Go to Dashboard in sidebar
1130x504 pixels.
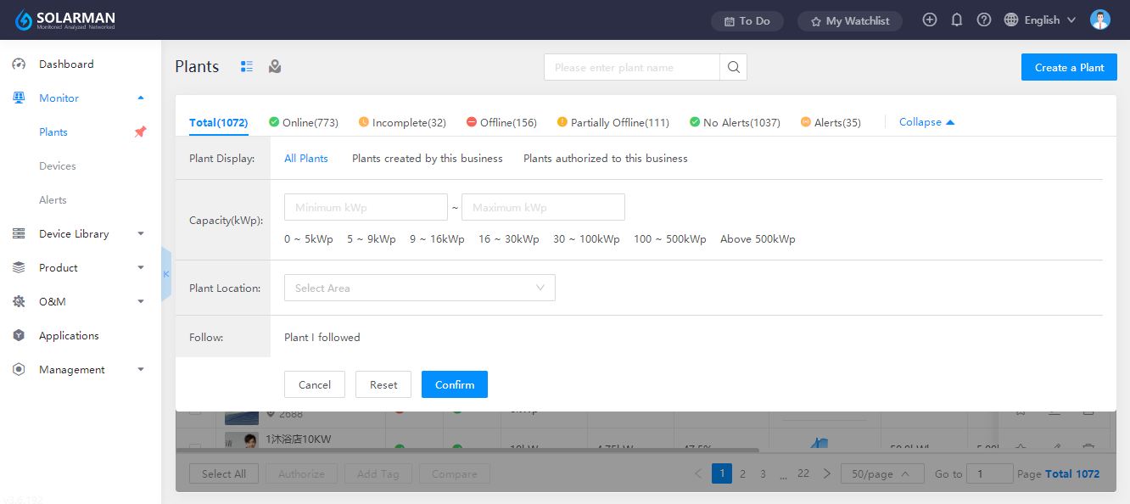(66, 64)
